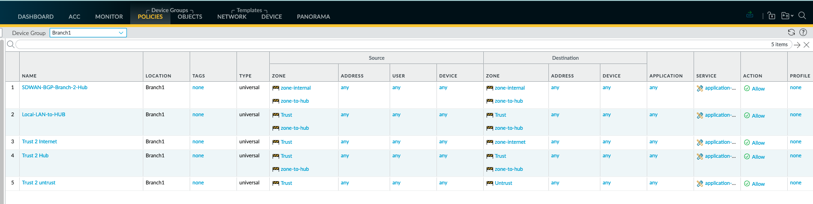The height and width of the screenshot is (204, 813).
Task: Click service icon in Trust 2 Internet row
Action: click(700, 142)
